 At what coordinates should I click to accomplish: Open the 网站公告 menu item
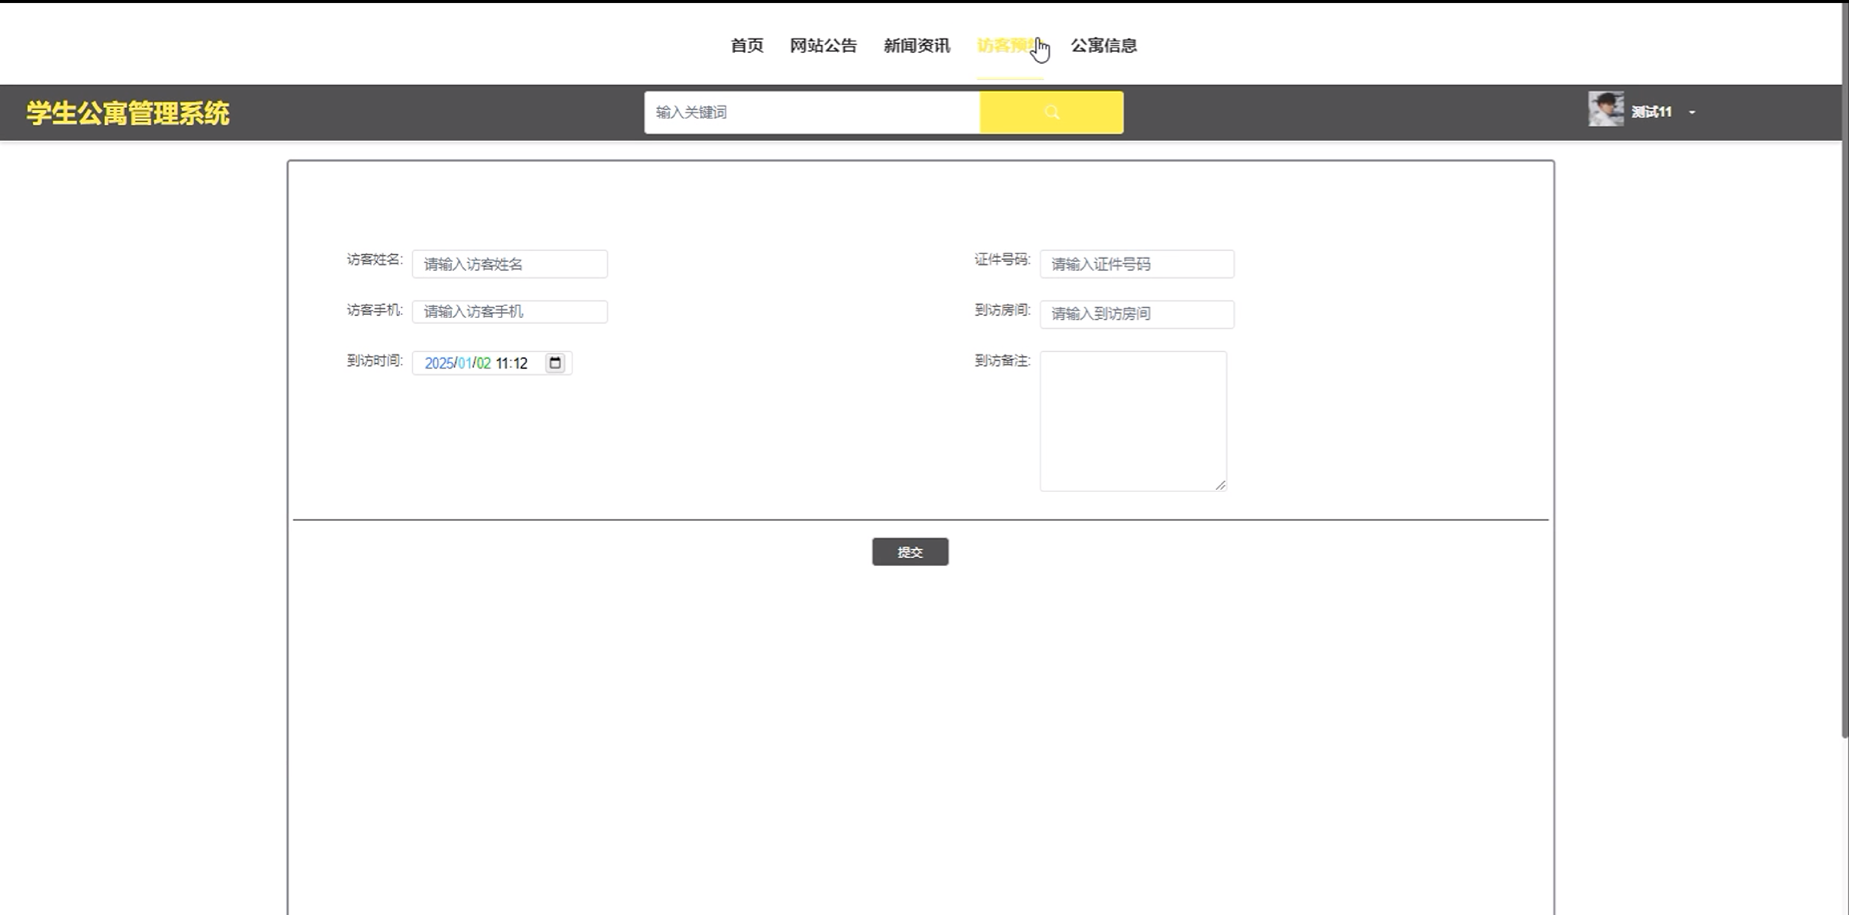click(x=823, y=45)
